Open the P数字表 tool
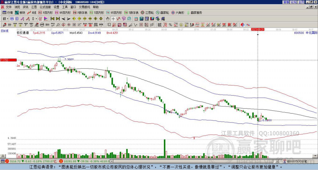The width and height of the screenshot is (318, 170). tap(80, 13)
